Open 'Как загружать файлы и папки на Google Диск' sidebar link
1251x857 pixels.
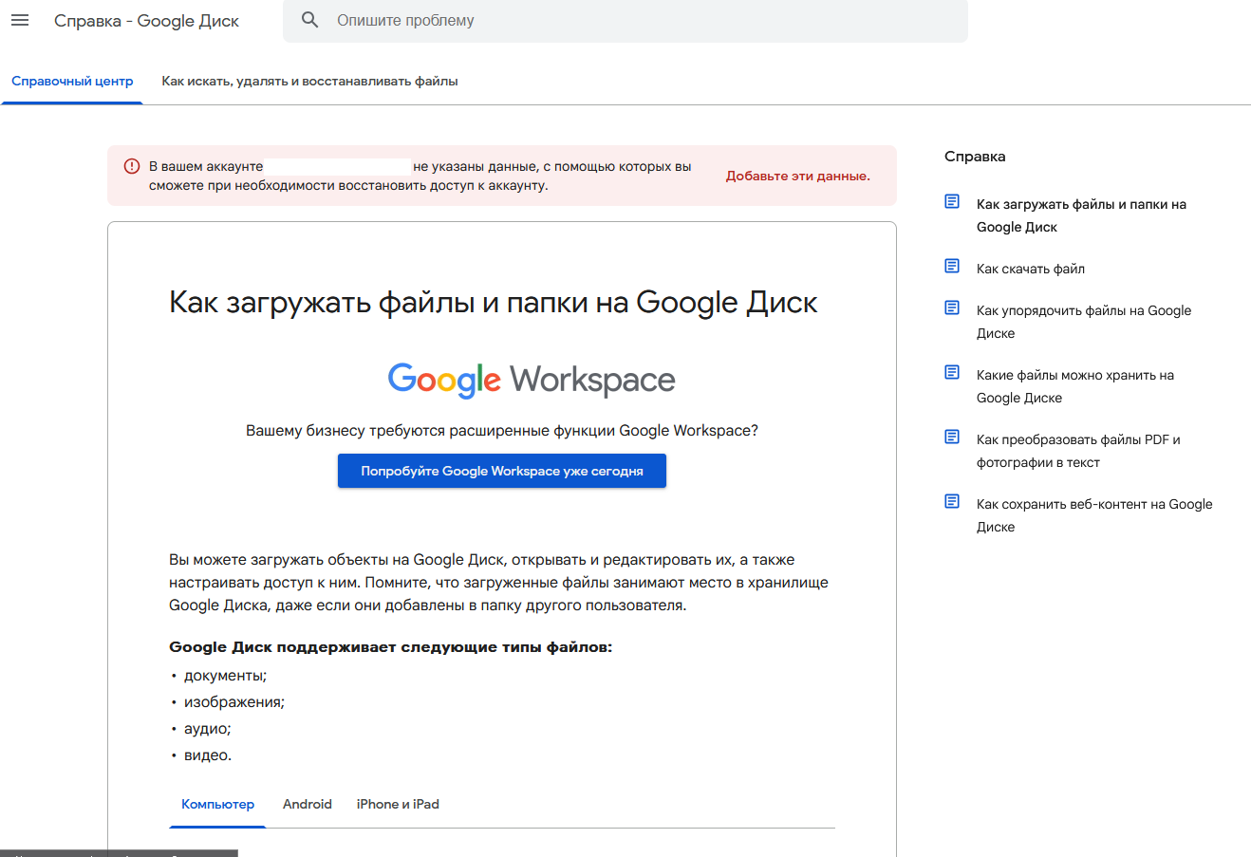click(x=1081, y=215)
